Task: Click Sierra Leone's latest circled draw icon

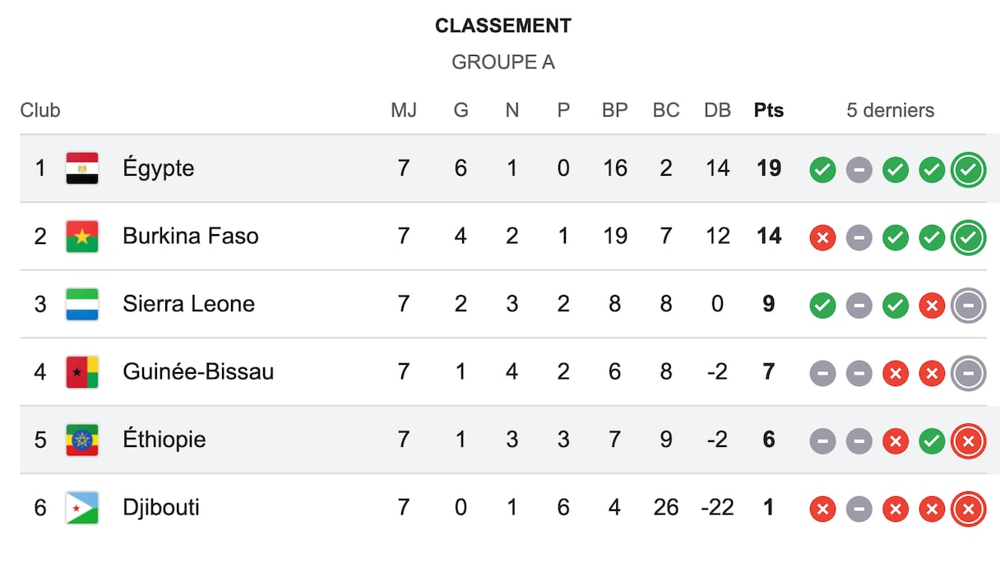Action: pyautogui.click(x=968, y=306)
